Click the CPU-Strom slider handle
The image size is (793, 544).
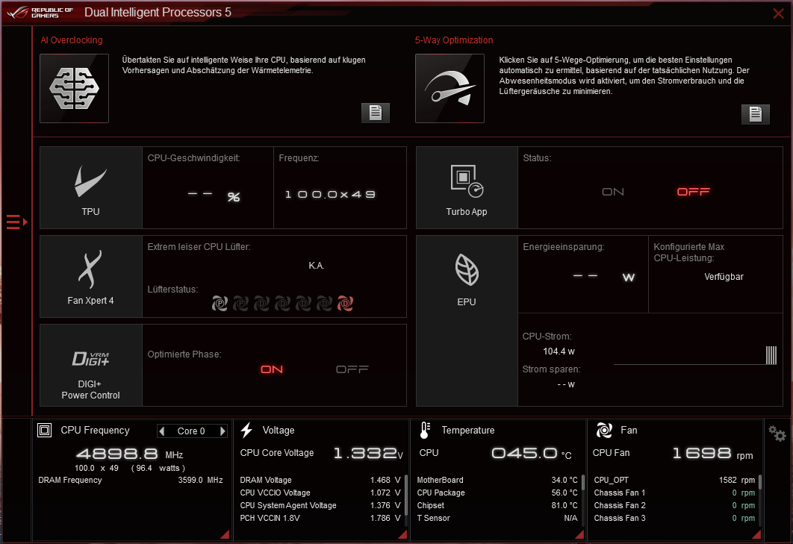click(x=771, y=355)
